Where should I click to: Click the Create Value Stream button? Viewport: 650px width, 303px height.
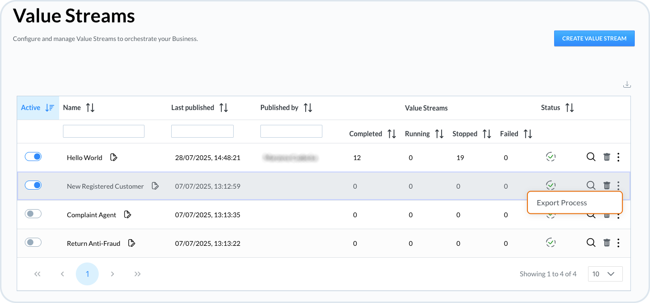pyautogui.click(x=594, y=39)
